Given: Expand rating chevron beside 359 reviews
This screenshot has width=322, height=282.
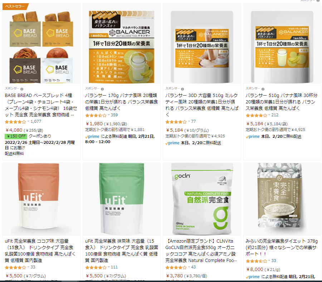Looking at the screenshot, I should [x=109, y=115].
